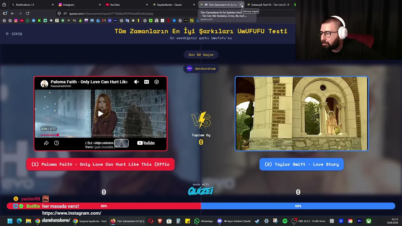This screenshot has width=402, height=226.
Task: Open Spotify from the taskbar
Action: click(285, 221)
